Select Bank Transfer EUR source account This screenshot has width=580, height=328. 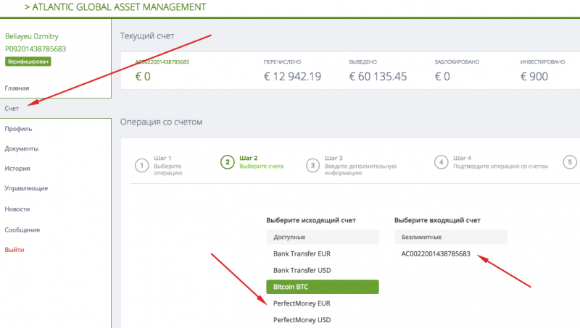pyautogui.click(x=302, y=254)
